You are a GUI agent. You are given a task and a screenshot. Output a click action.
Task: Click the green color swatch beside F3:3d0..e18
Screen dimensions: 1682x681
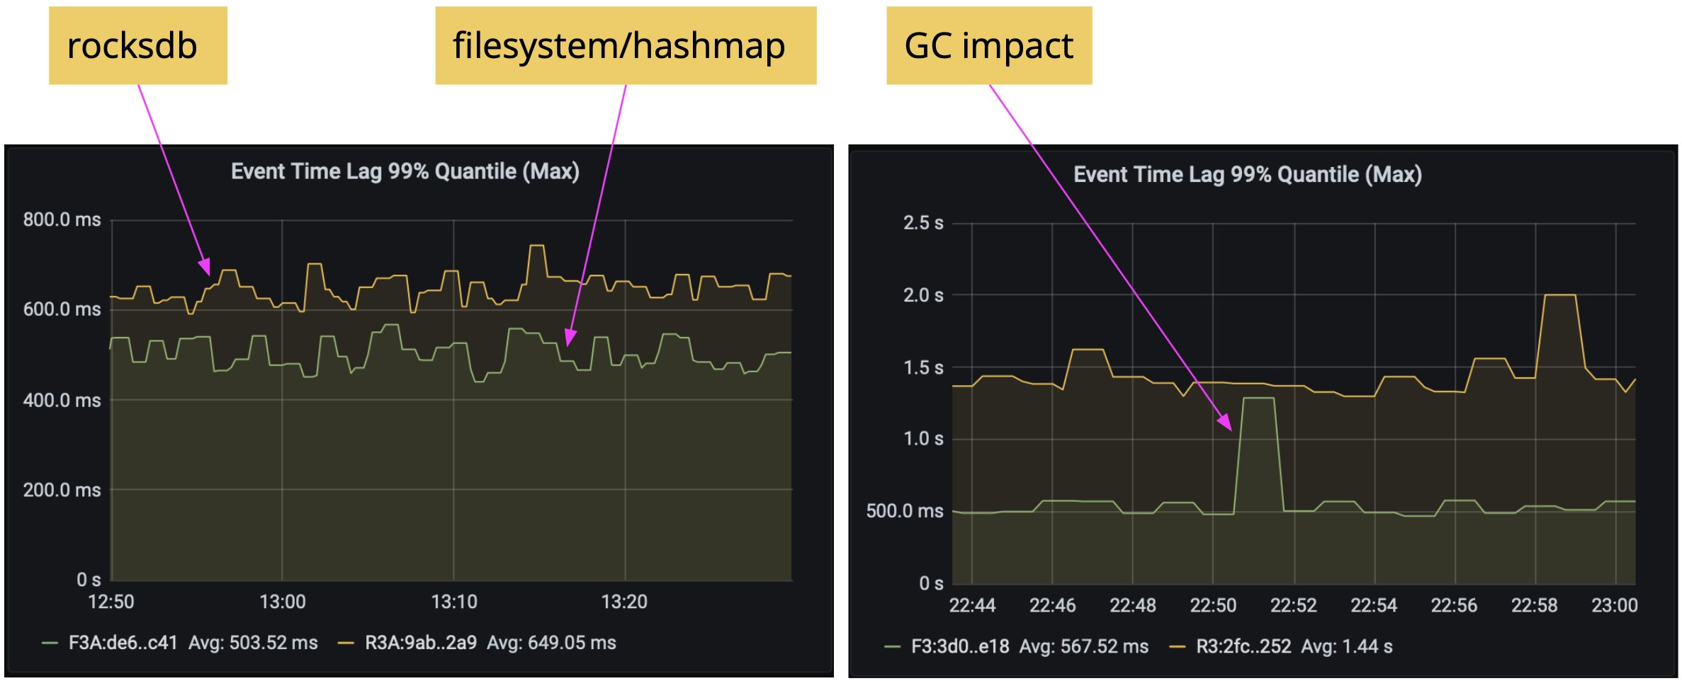pyautogui.click(x=893, y=647)
